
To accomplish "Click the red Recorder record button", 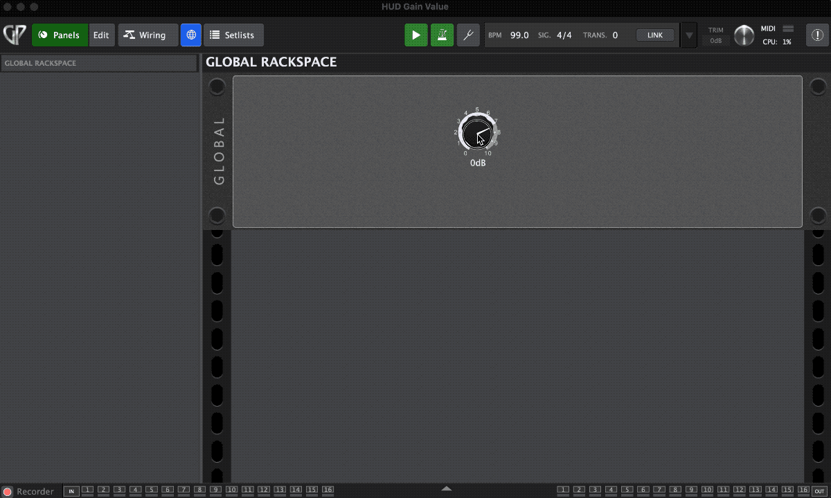I will point(8,491).
